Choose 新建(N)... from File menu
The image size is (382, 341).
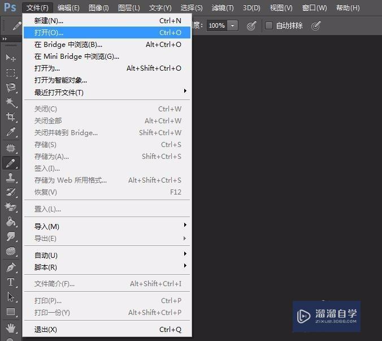[107, 21]
